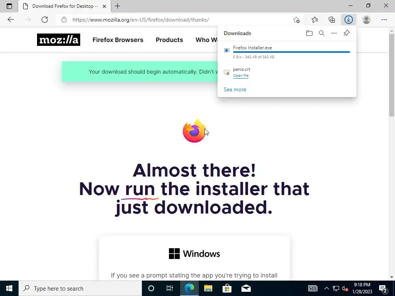Open Task View on the taskbar

point(170,288)
